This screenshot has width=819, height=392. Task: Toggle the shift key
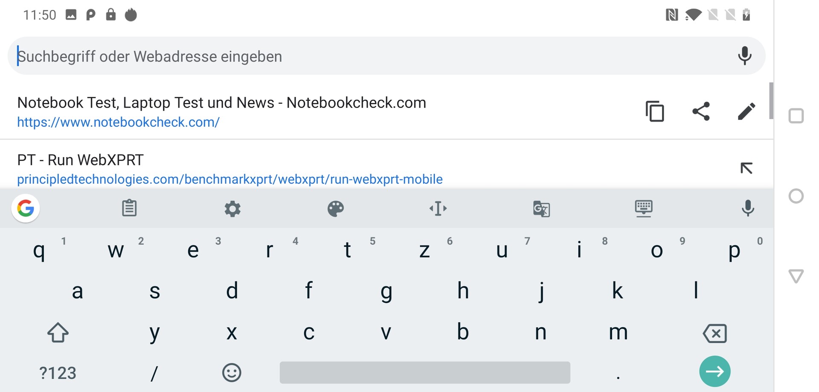point(58,333)
